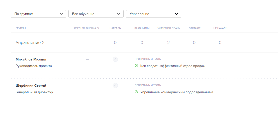Open the program "Управление коммерческим подразделением"
The height and width of the screenshot is (118, 278).
pyautogui.click(x=176, y=92)
